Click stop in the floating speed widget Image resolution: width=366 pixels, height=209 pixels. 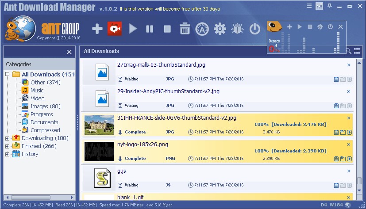point(310,27)
